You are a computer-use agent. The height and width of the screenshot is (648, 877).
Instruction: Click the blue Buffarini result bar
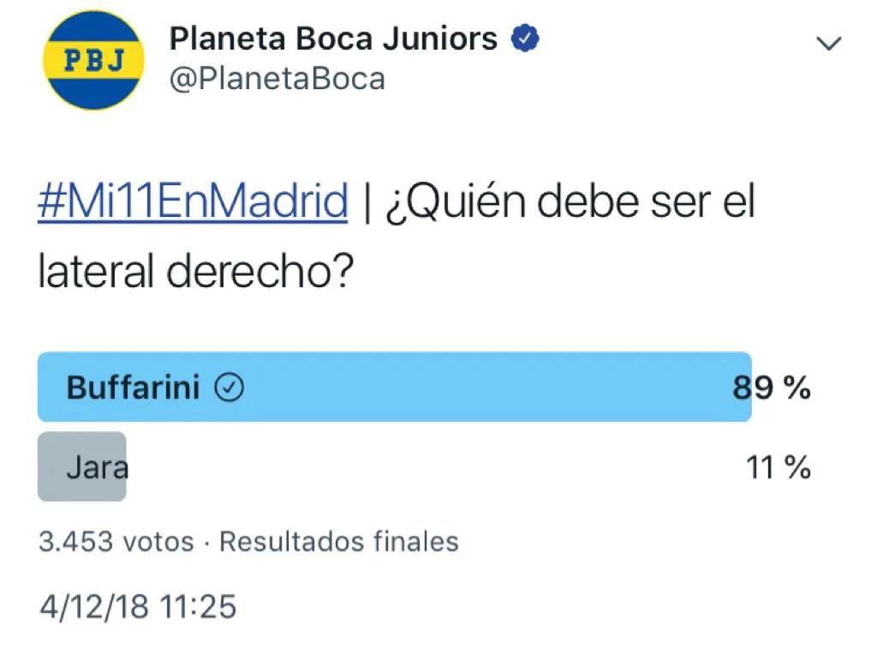point(480,388)
